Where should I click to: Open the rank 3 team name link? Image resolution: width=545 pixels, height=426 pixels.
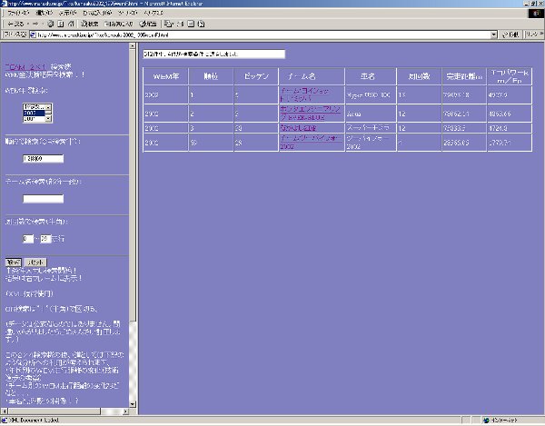[x=298, y=128]
